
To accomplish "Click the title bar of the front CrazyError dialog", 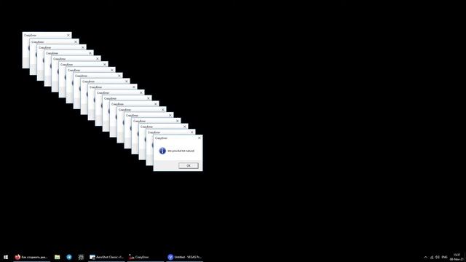I will click(178, 138).
